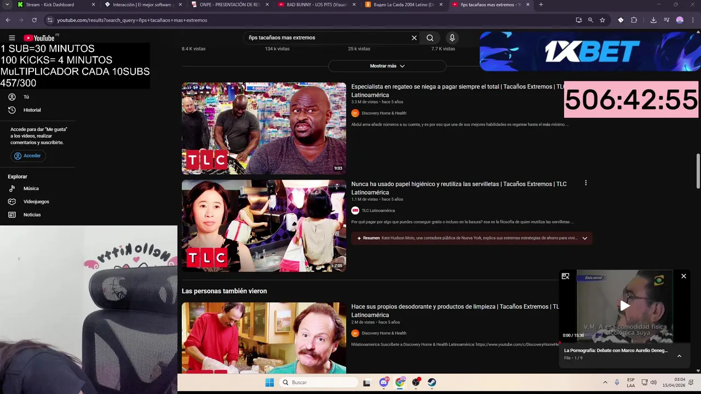Open the Chrome three-dot menu
The width and height of the screenshot is (701, 394).
coord(693,20)
